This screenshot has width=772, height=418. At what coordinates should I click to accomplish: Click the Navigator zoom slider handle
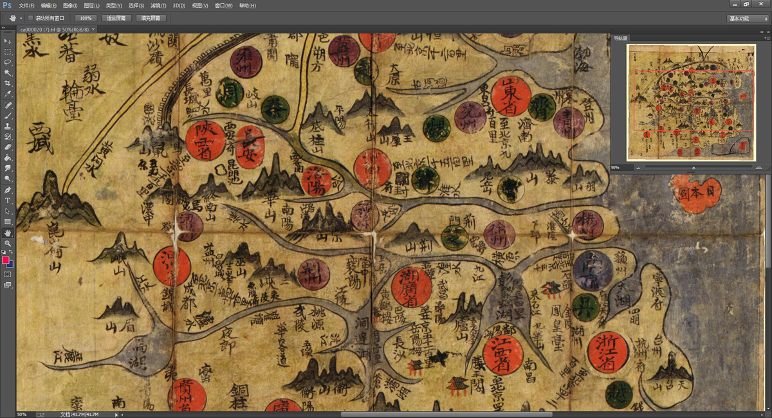coord(694,168)
